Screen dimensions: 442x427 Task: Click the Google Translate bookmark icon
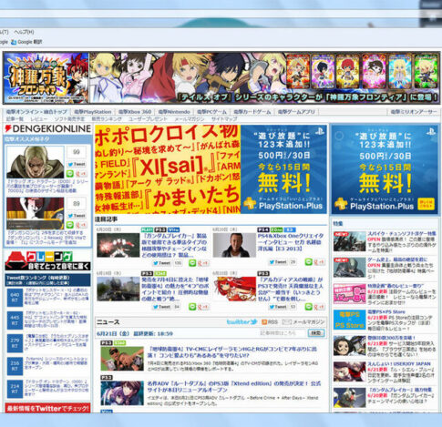[x=14, y=42]
